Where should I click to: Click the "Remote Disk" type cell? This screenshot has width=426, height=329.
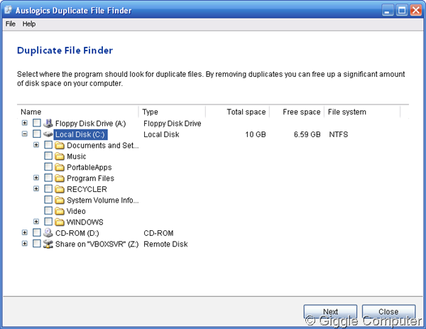165,244
